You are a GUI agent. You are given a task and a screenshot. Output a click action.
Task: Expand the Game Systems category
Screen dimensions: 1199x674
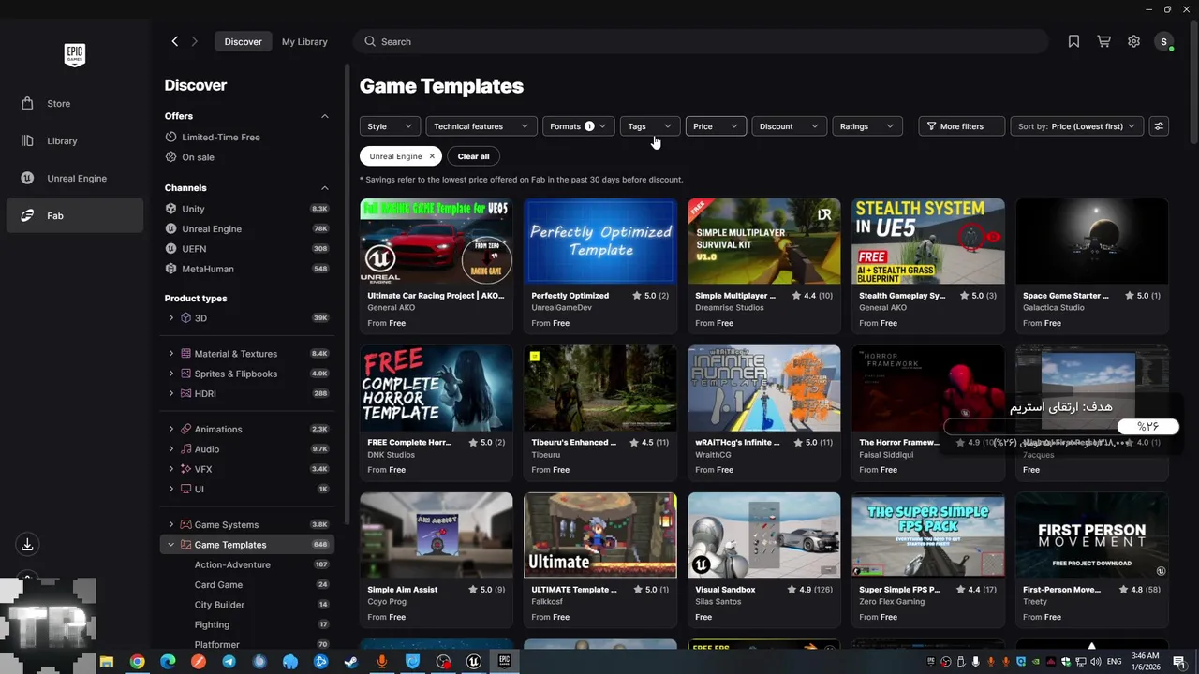[x=170, y=524]
